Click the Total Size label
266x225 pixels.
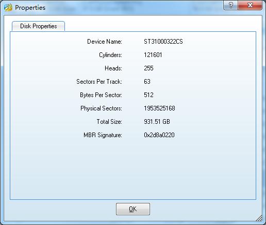click(x=109, y=122)
